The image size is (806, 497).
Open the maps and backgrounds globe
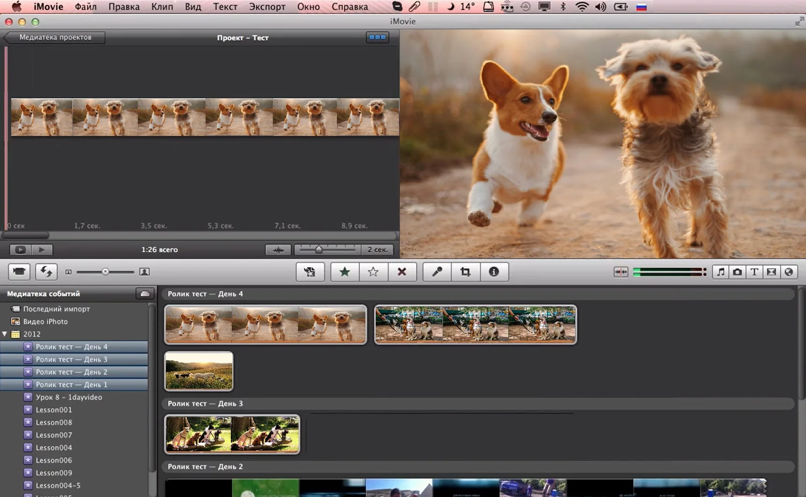(789, 272)
